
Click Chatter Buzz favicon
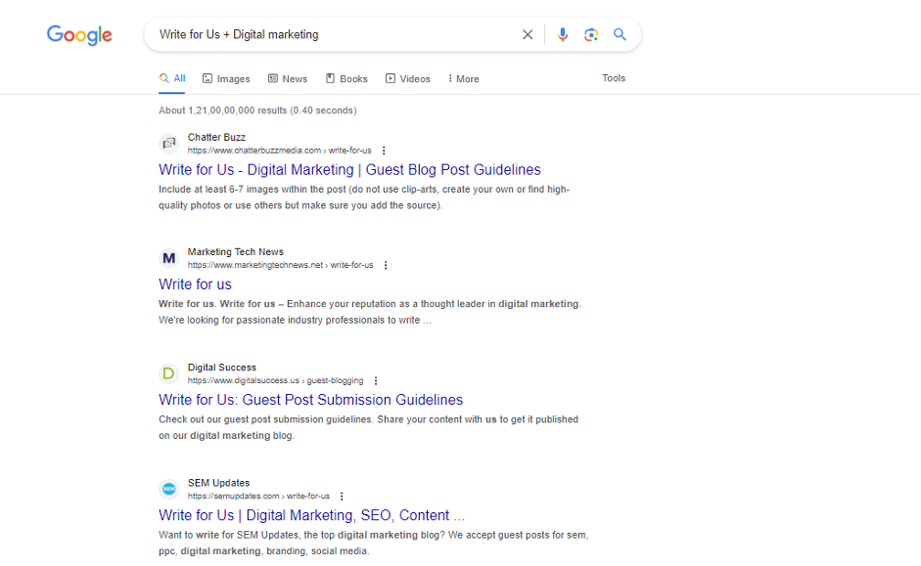pyautogui.click(x=169, y=143)
